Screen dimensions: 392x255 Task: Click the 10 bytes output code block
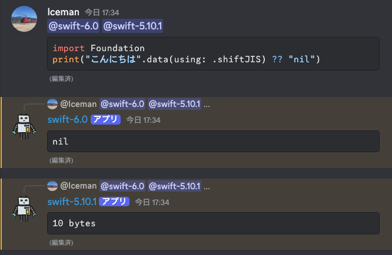point(213,223)
